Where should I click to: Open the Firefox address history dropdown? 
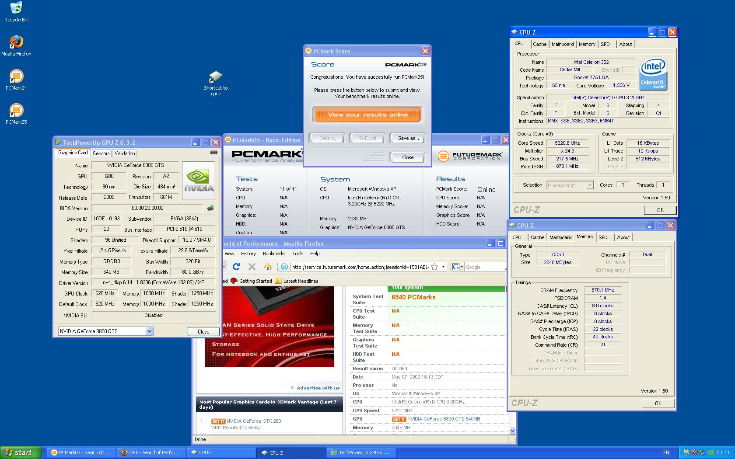pos(443,267)
